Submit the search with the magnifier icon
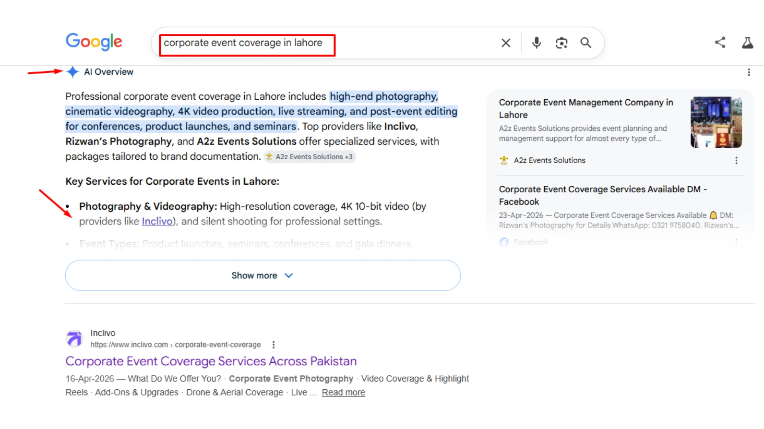Image resolution: width=764 pixels, height=429 pixels. 586,43
